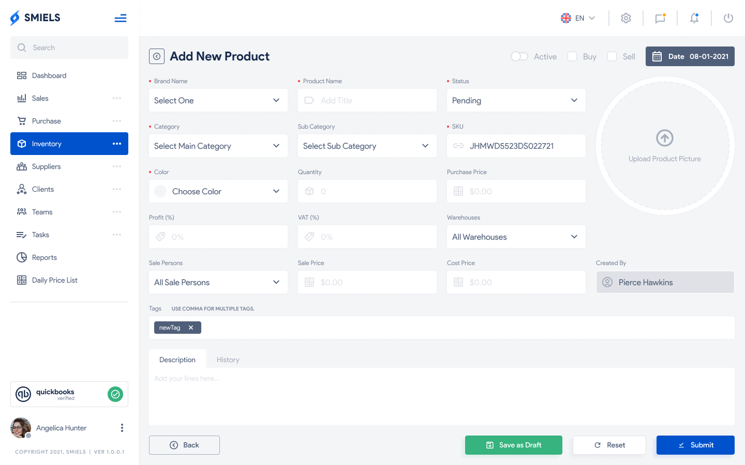This screenshot has height=465, width=745.
Task: Check the Buy checkbox
Action: pos(572,56)
